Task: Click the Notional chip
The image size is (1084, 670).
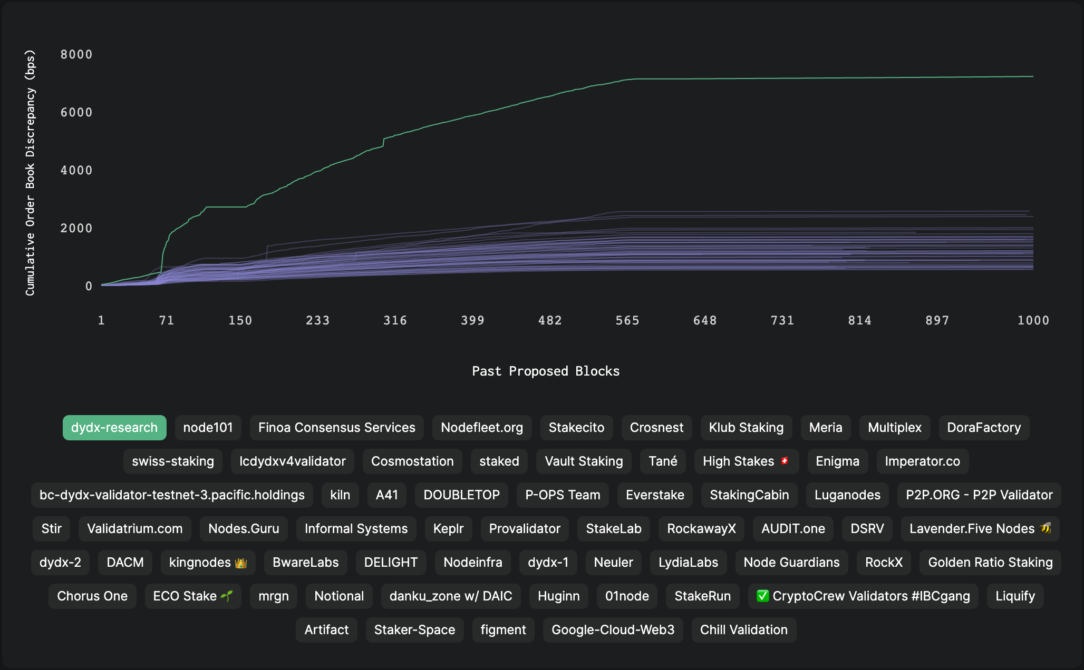Action: (339, 596)
